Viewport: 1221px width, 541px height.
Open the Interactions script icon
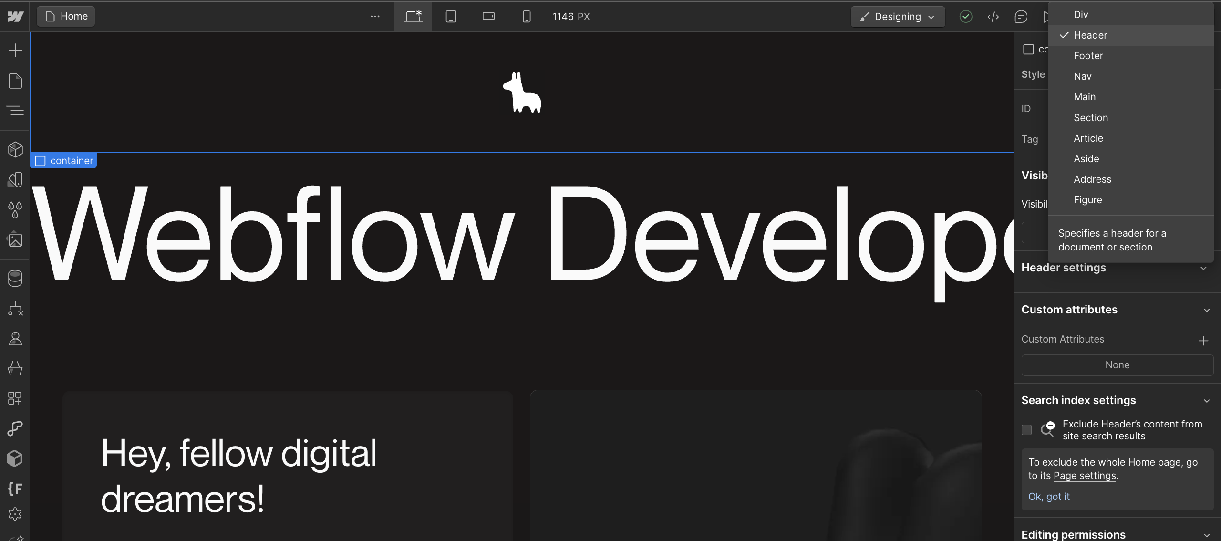(x=15, y=428)
